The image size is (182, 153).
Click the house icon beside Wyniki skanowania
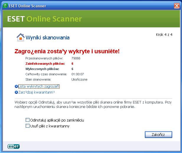tap(21, 37)
